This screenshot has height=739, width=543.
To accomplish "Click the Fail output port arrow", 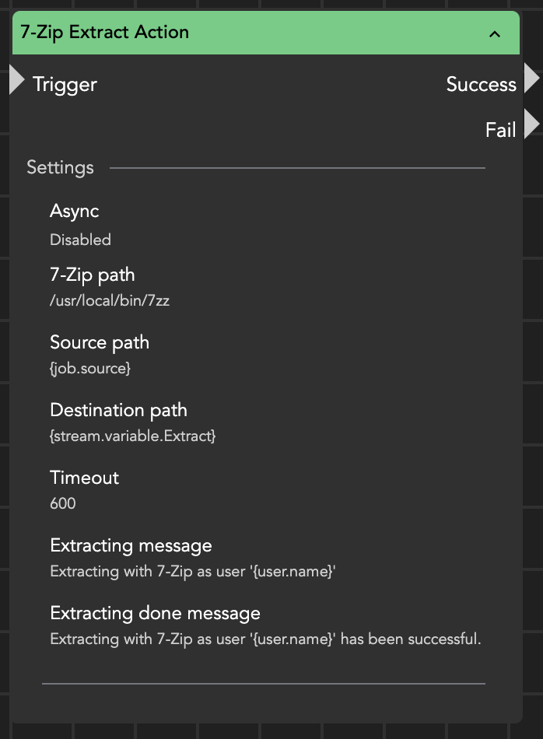I will click(532, 124).
